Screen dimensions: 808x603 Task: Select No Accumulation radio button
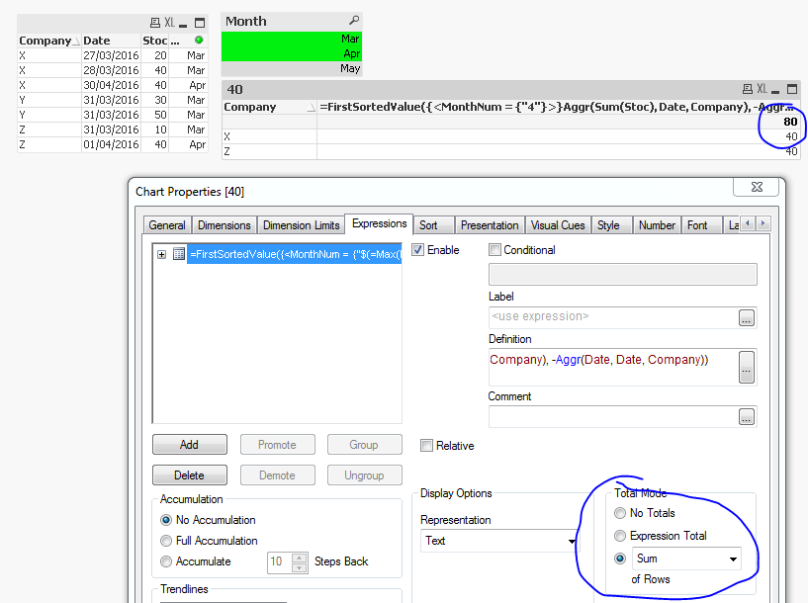click(166, 520)
